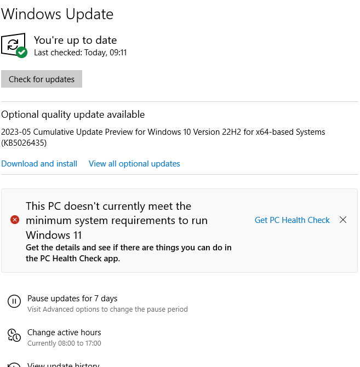This screenshot has width=360, height=367.
Task: Click the Windows Update sync status icon
Action: (x=13, y=44)
